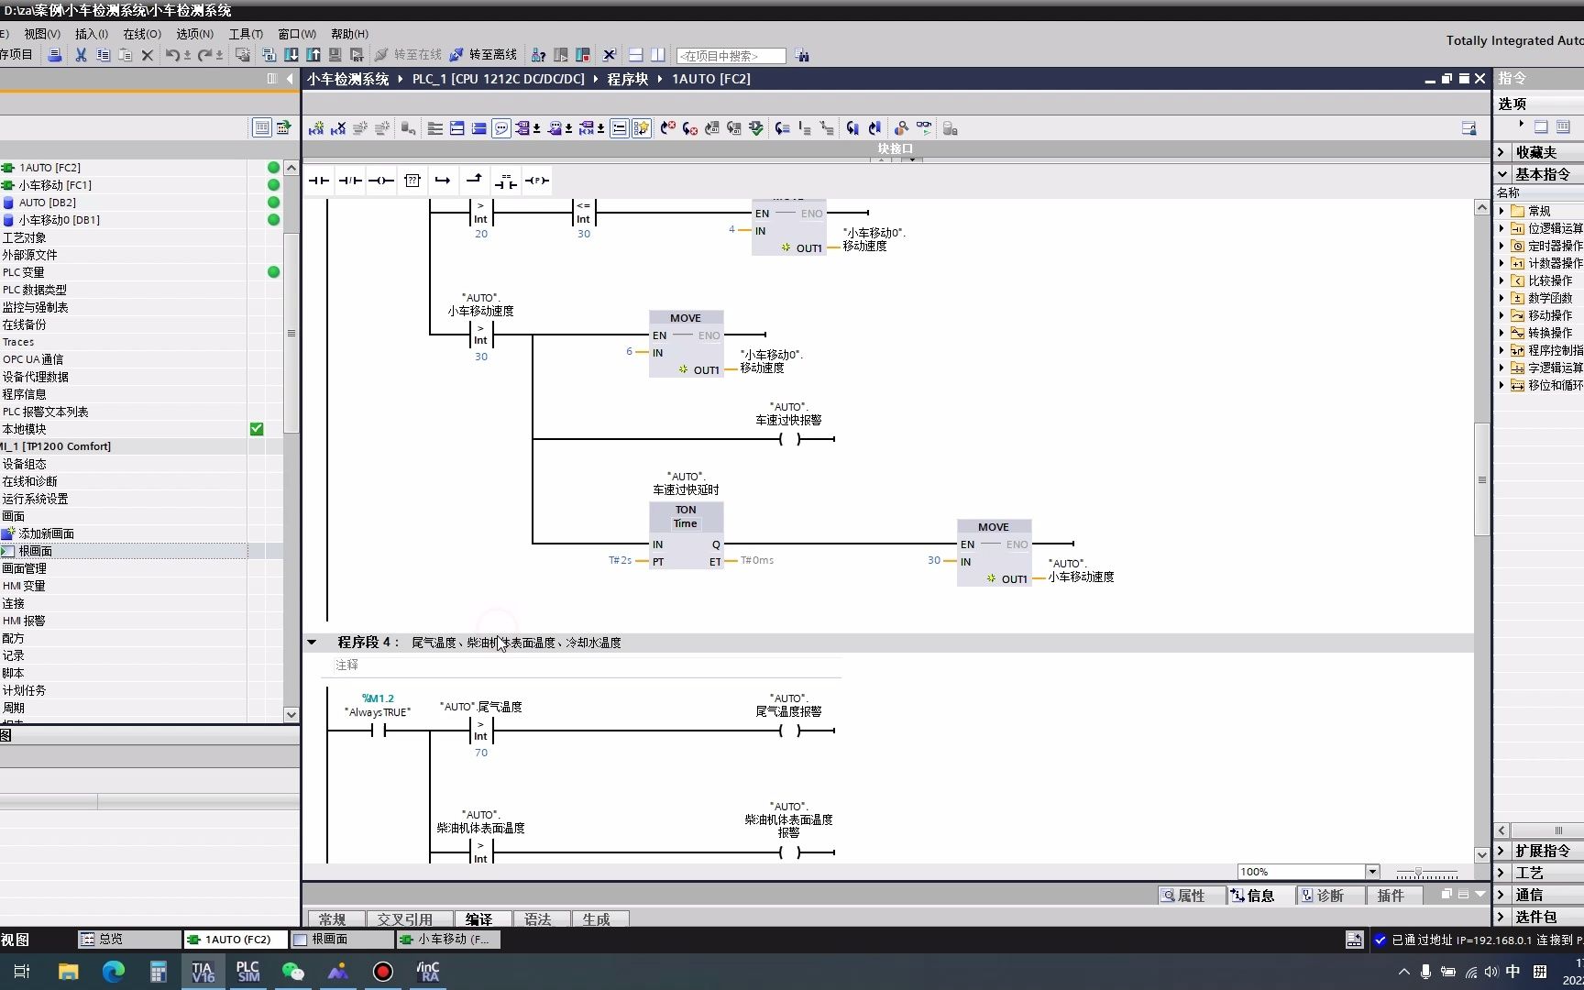
Task: Collapse 程序段 4 network
Action: click(x=312, y=643)
